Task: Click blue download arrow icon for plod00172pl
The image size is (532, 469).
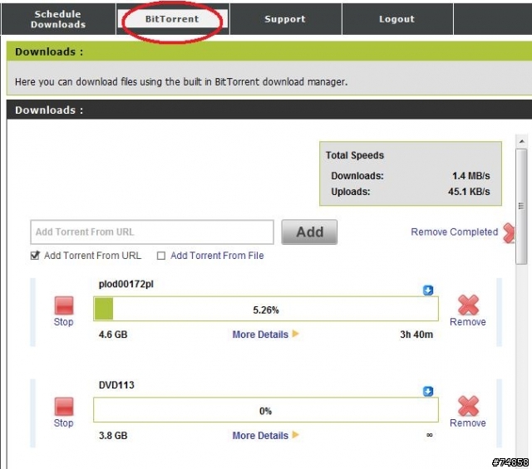Action: (428, 290)
